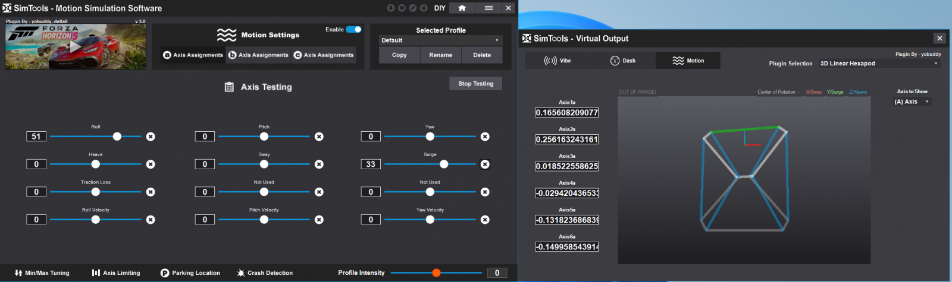Select the 'a' Axis Assignments tab

pos(193,55)
